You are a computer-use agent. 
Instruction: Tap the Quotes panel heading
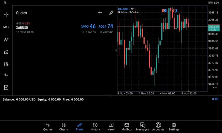(x=22, y=13)
